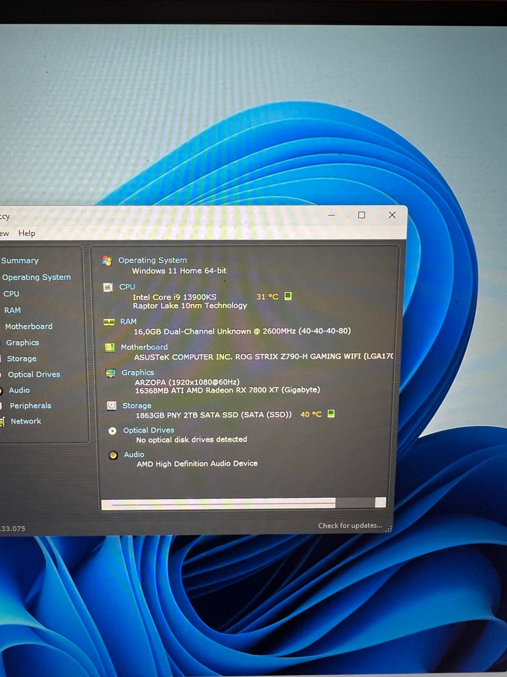
Task: Close the Speccy window
Action: pyautogui.click(x=392, y=215)
